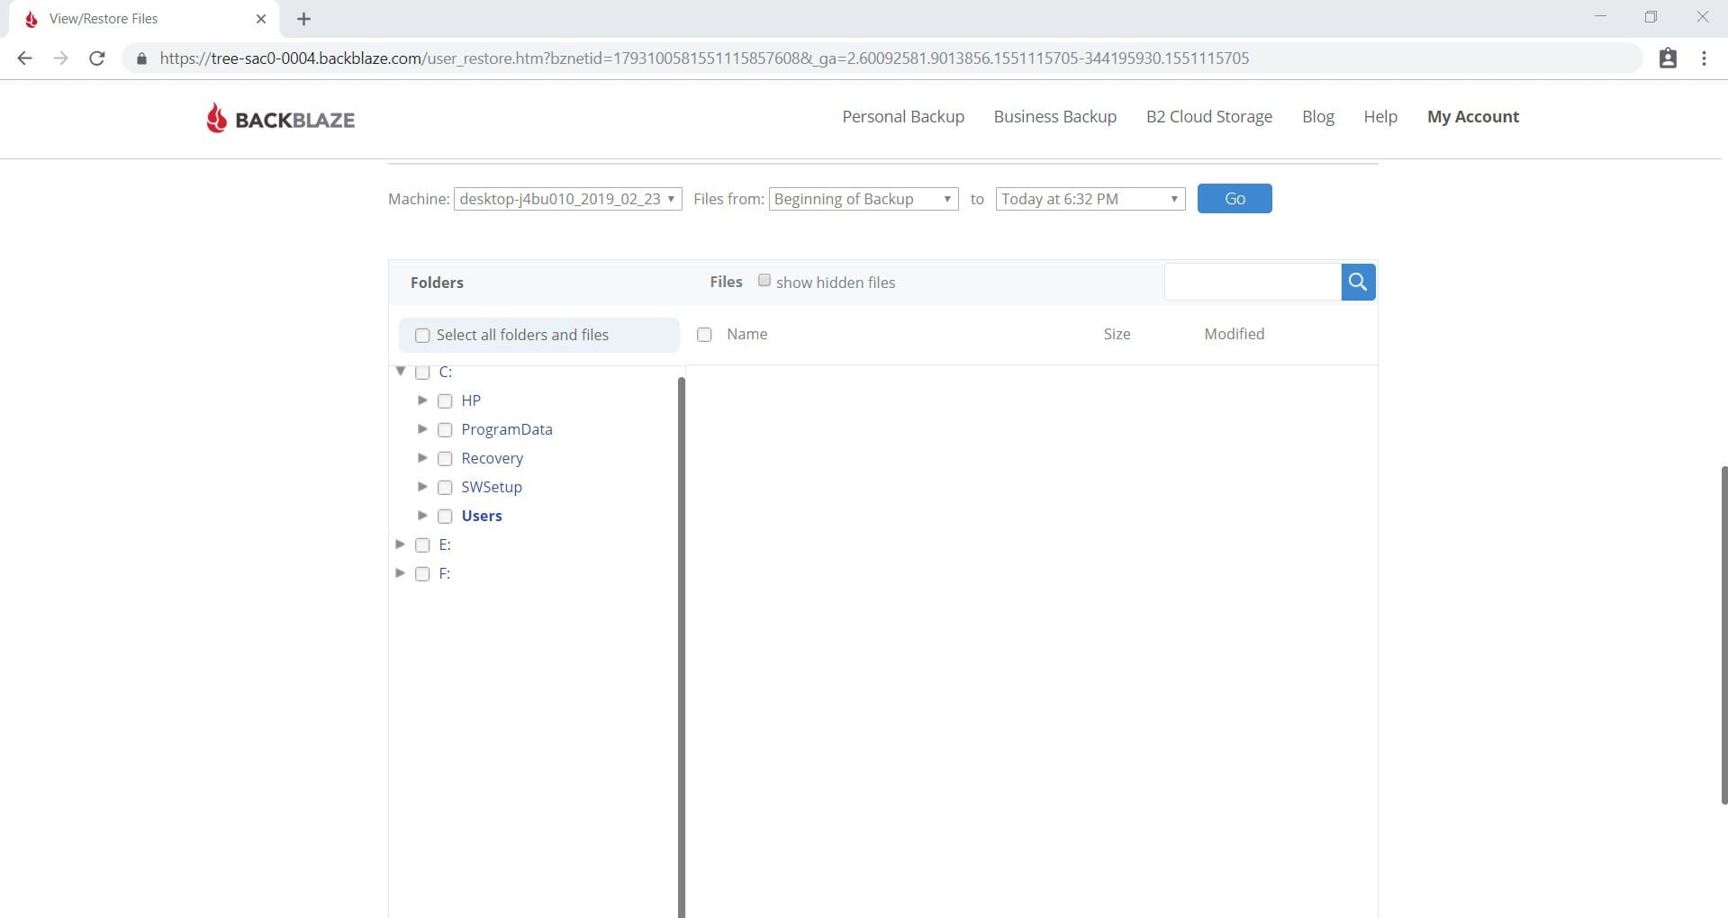Sort by the Size column header
This screenshot has width=1728, height=918.
click(x=1117, y=334)
